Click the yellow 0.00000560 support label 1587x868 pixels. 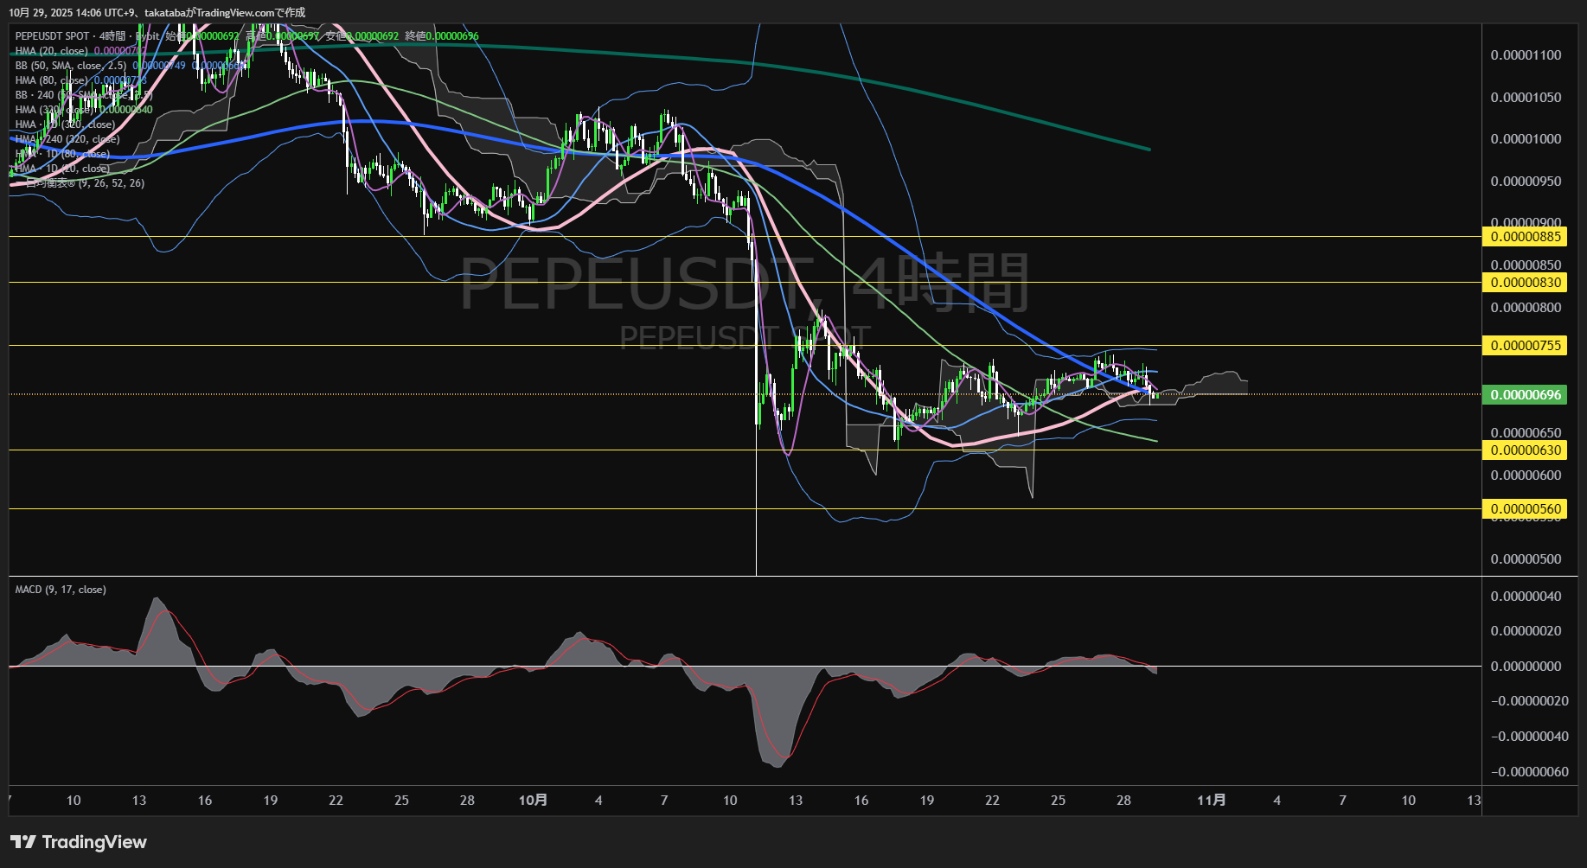click(1526, 509)
